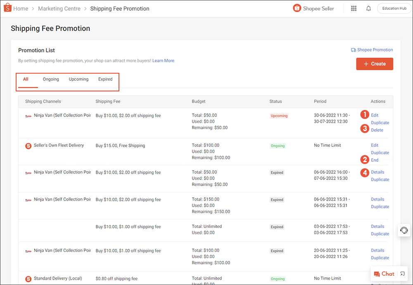Switch to the Expired tab

(105, 79)
